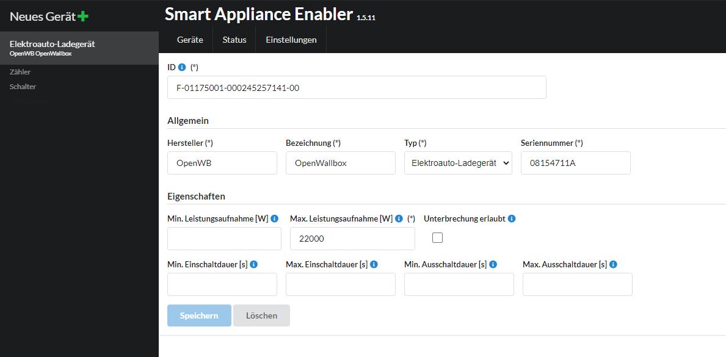This screenshot has width=726, height=357.
Task: Open the Geräte tab
Action: 190,40
